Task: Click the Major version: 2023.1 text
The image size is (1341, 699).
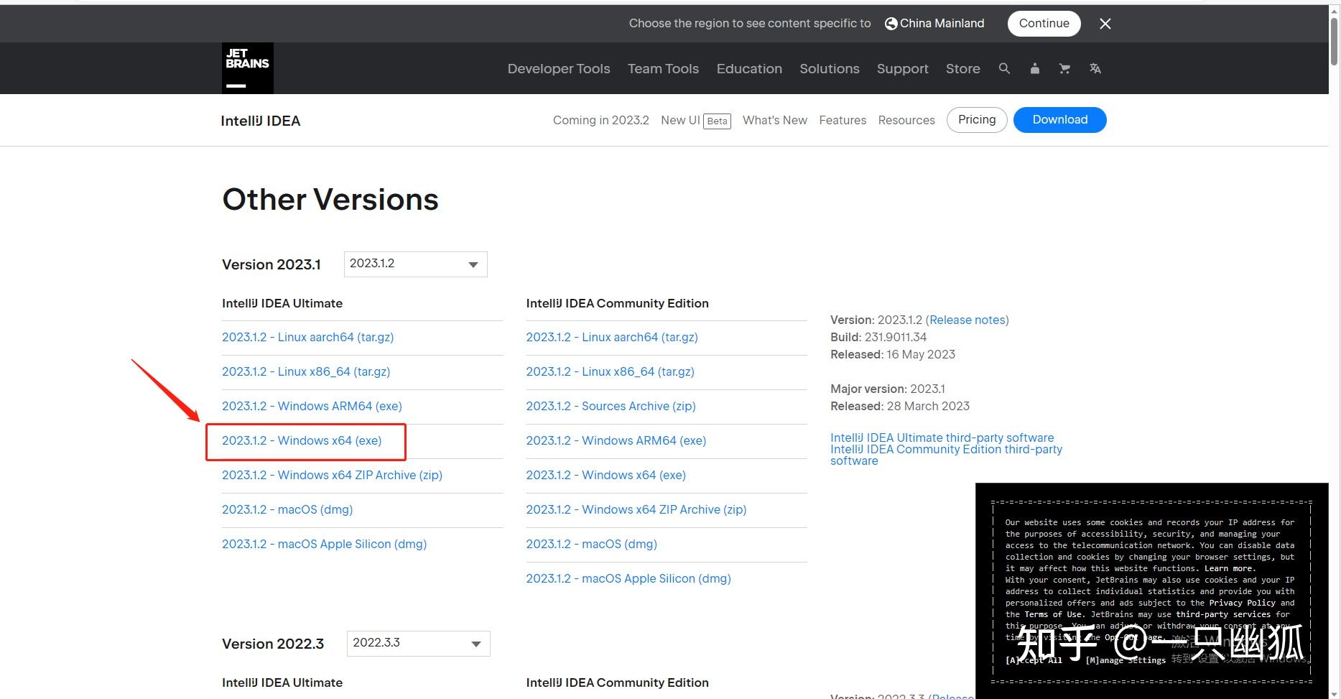Action: [x=888, y=389]
